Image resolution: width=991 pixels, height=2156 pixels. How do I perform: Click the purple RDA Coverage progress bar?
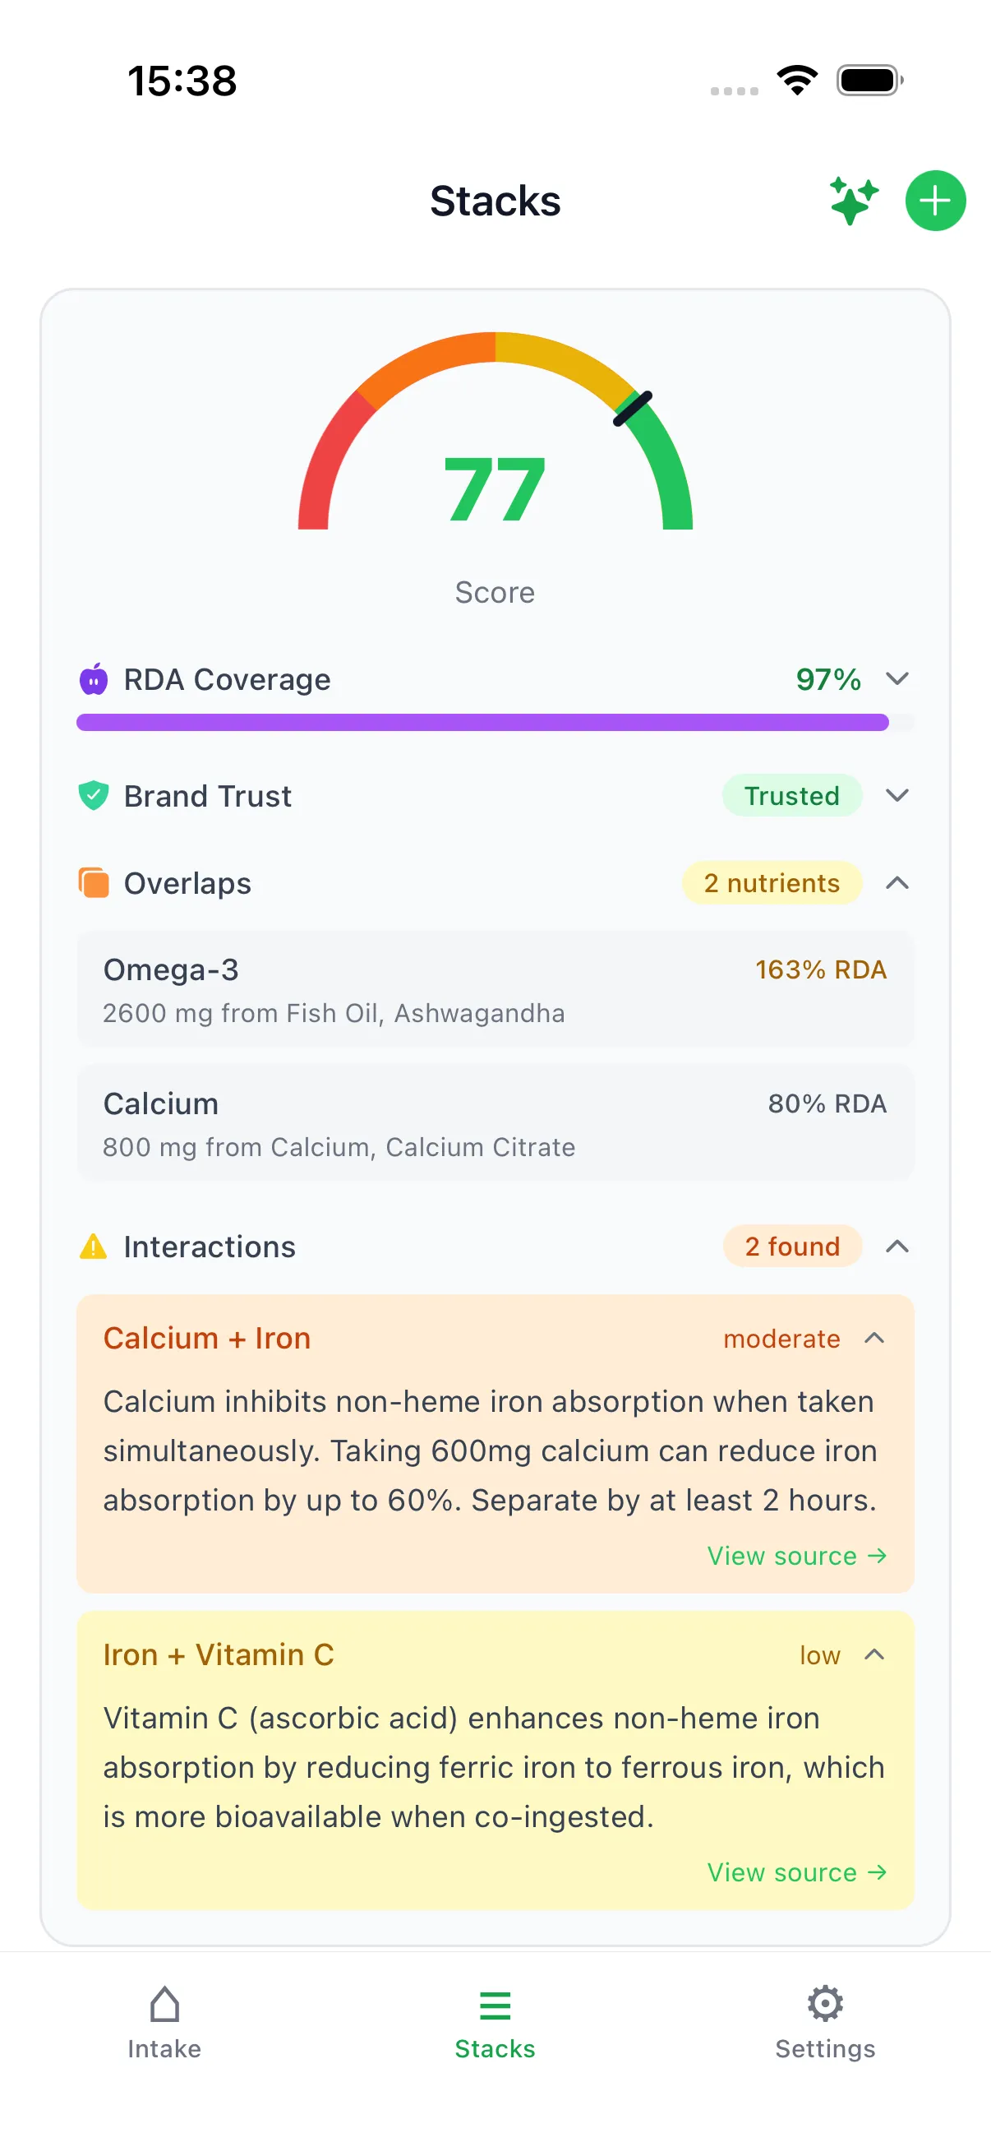[x=483, y=721]
